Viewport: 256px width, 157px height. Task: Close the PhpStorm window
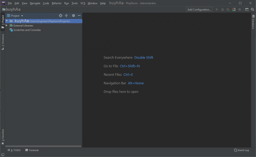click(250, 3)
